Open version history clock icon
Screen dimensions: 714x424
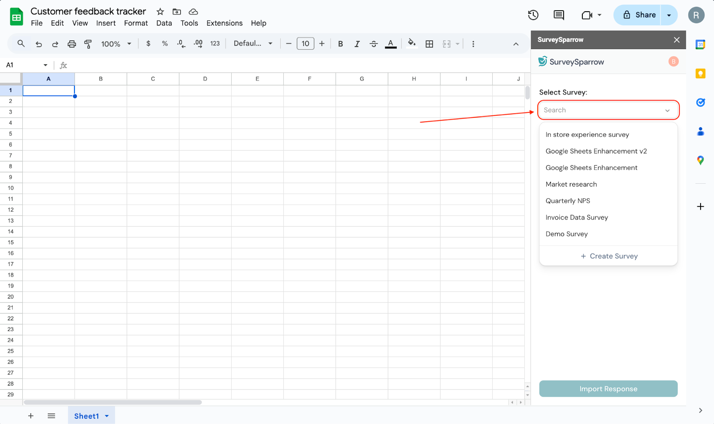[533, 15]
